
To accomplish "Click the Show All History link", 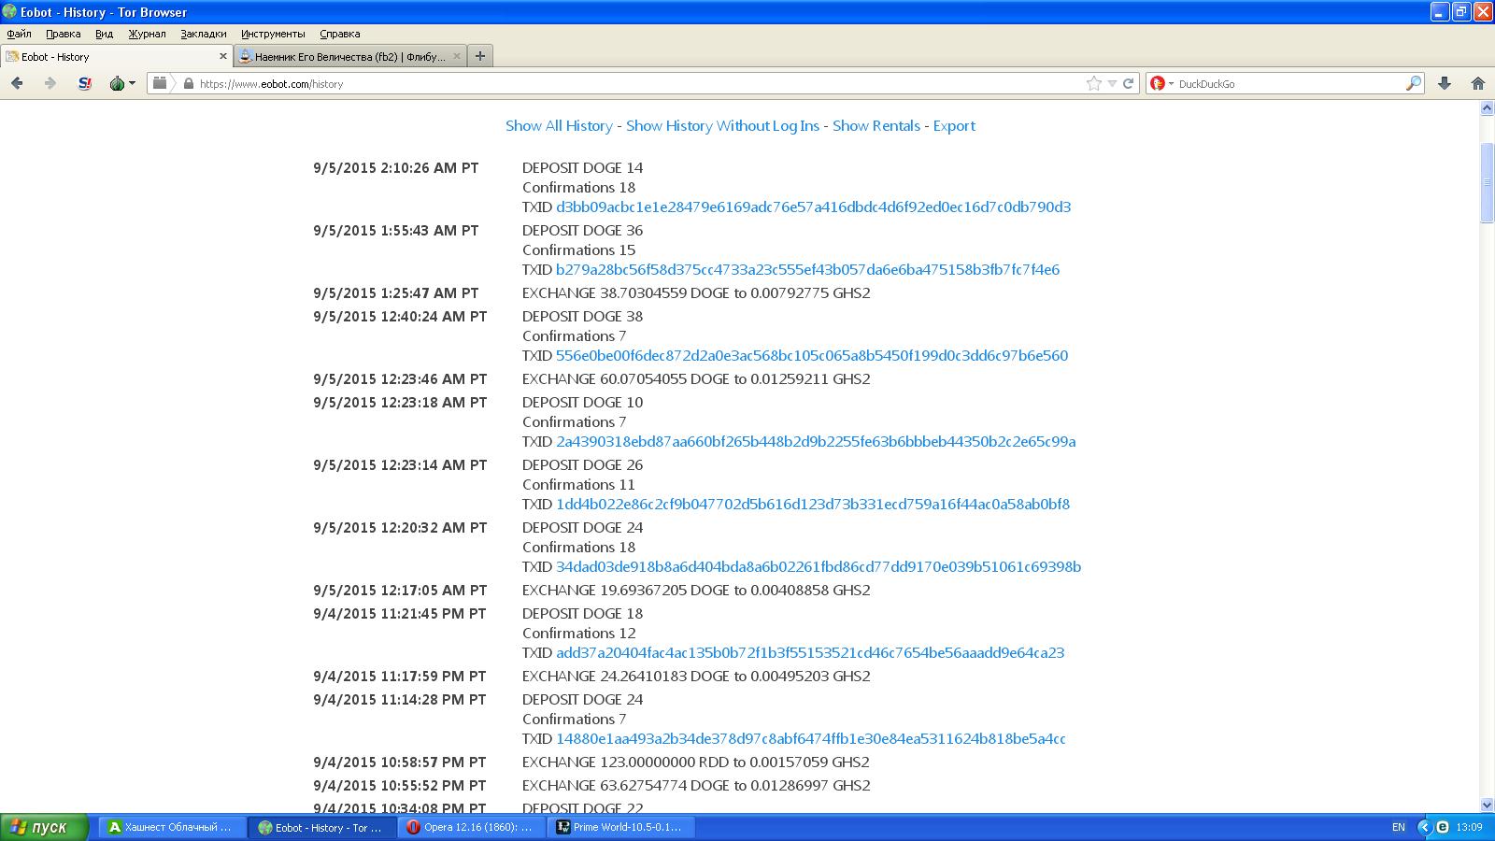I will point(559,125).
